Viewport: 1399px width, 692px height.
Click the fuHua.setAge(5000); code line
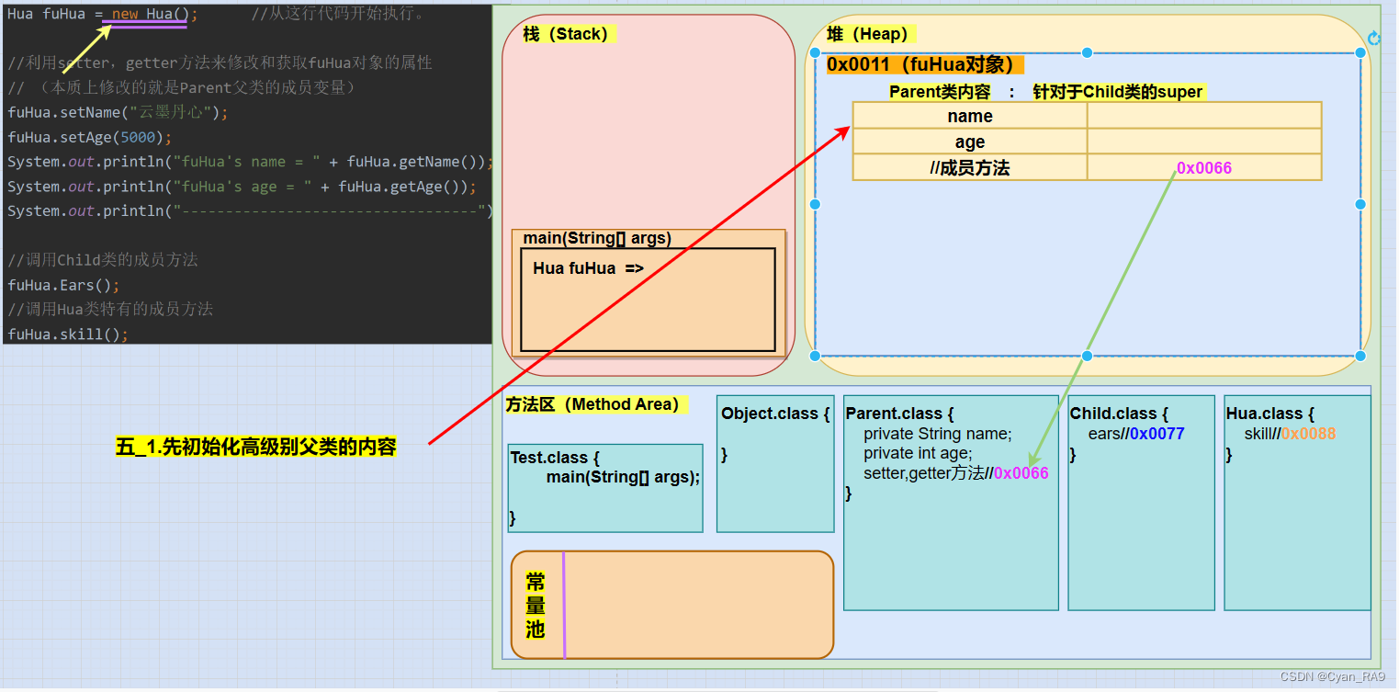pyautogui.click(x=90, y=137)
